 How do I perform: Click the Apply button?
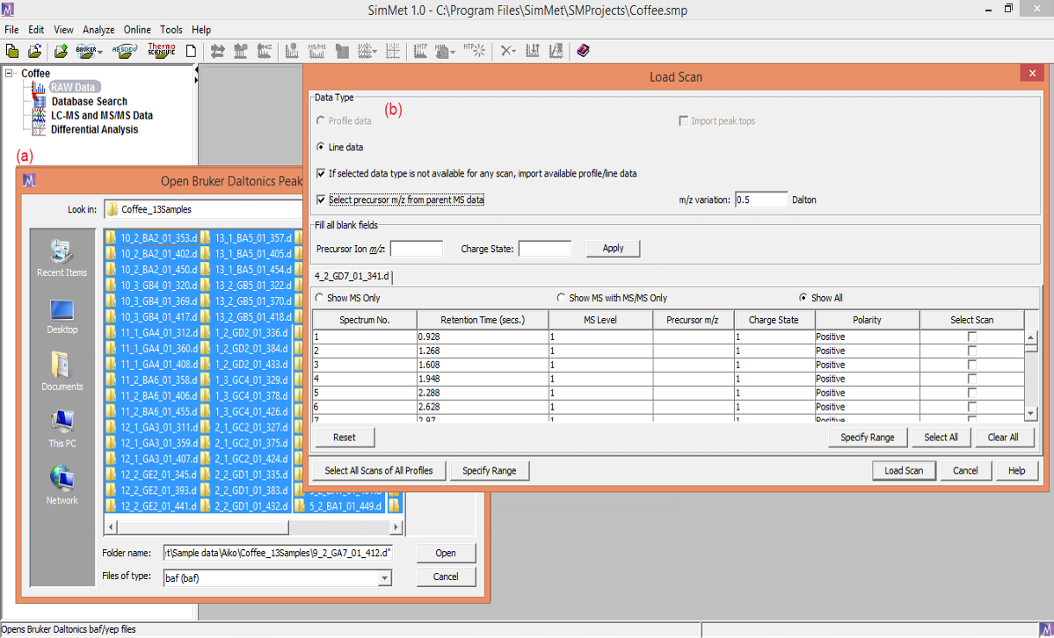point(613,249)
